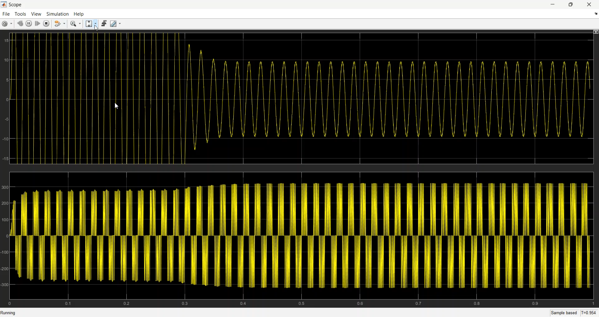Open the axes scaling dropdown arrow
This screenshot has height=317, width=599.
(x=95, y=24)
